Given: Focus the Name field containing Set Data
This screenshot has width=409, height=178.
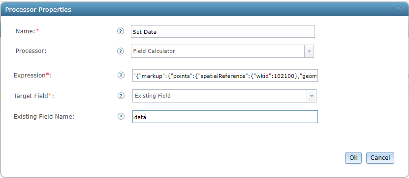Looking at the screenshot, I should point(223,31).
